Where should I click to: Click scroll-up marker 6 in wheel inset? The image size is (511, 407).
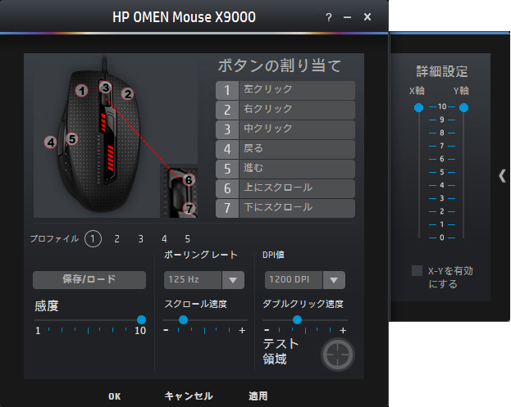(189, 179)
